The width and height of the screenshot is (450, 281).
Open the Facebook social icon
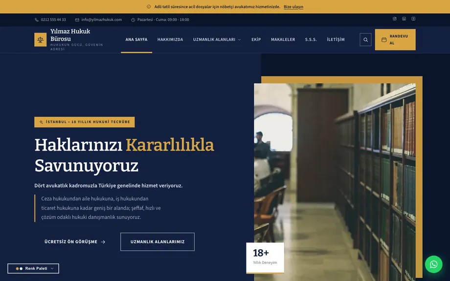pos(413,19)
